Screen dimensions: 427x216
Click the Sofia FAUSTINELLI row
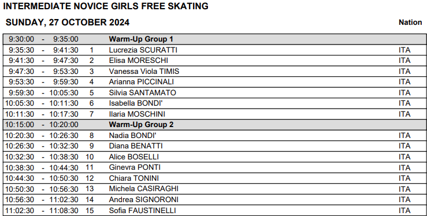(214, 210)
